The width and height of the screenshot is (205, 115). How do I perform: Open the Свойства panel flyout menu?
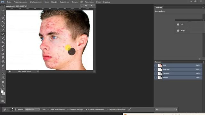[x=203, y=7]
